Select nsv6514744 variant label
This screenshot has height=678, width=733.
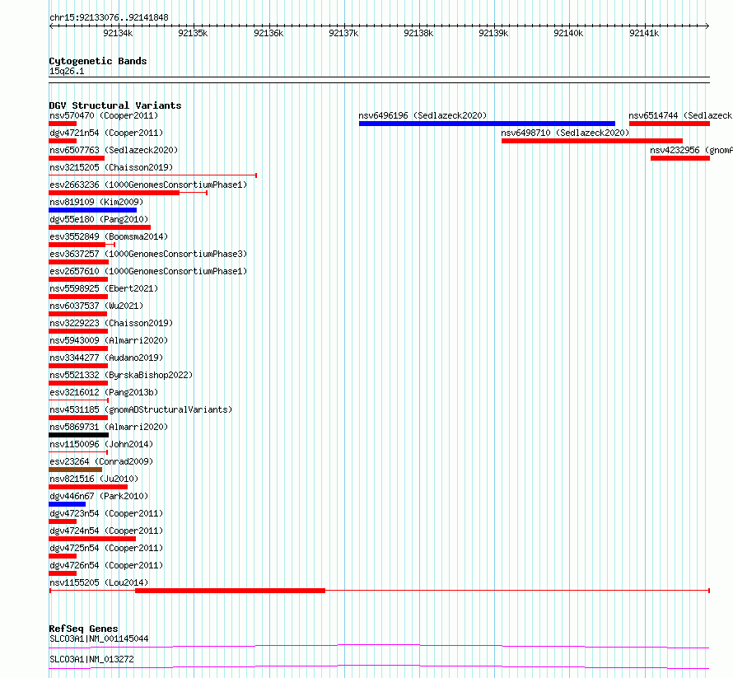click(680, 115)
